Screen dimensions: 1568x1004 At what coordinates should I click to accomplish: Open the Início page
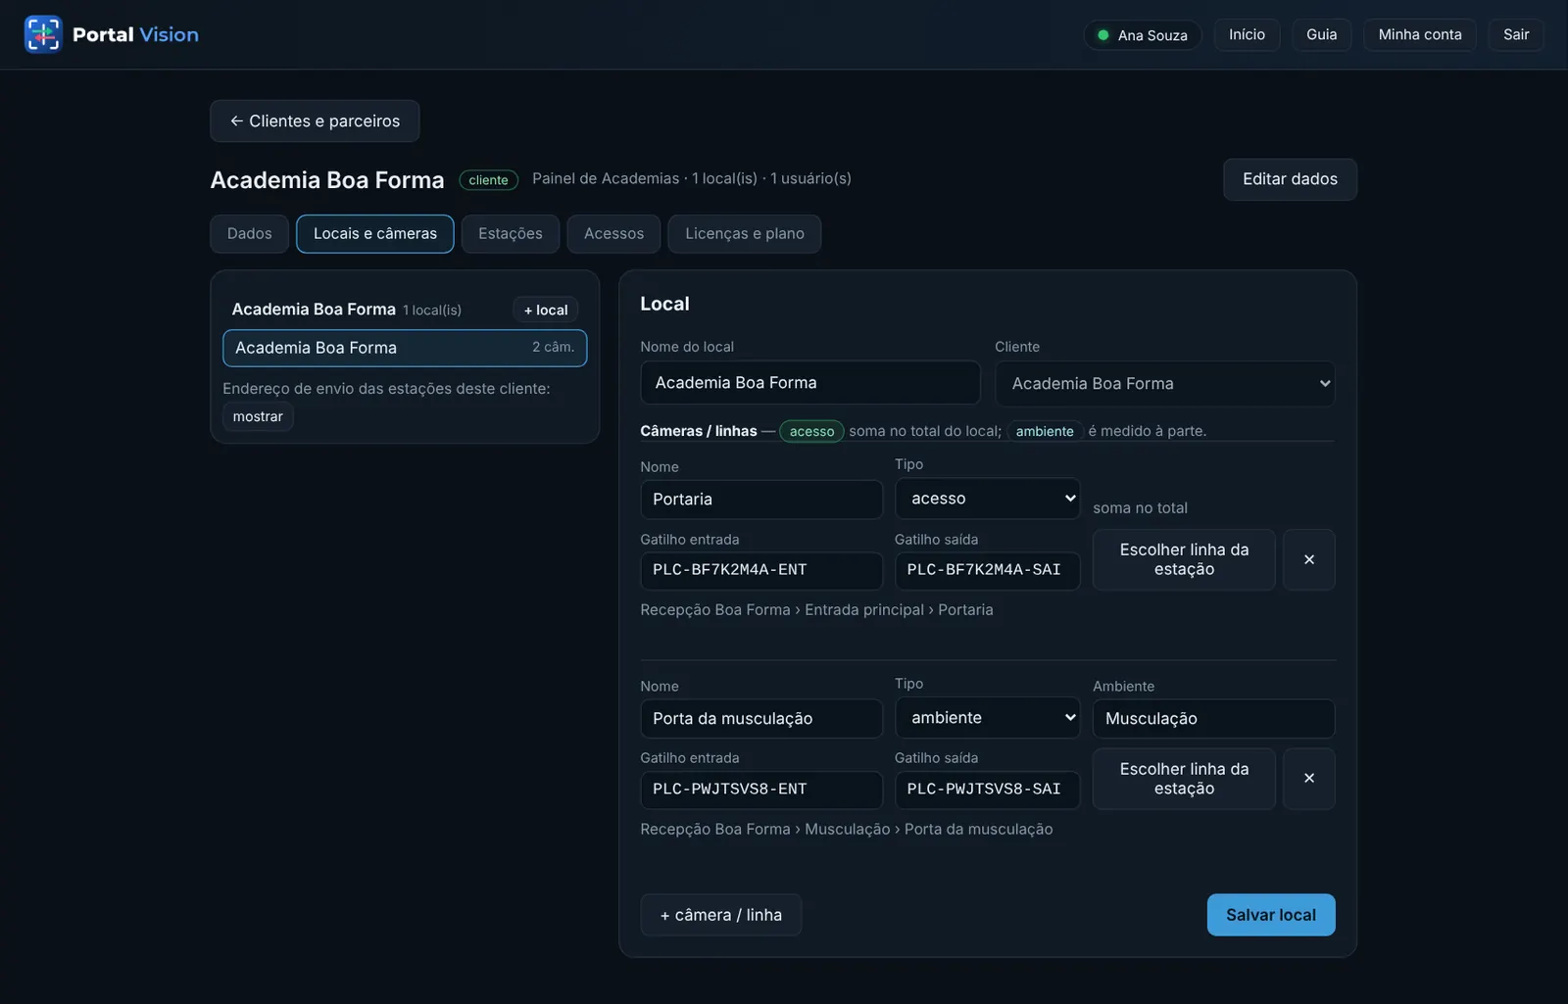pyautogui.click(x=1247, y=34)
